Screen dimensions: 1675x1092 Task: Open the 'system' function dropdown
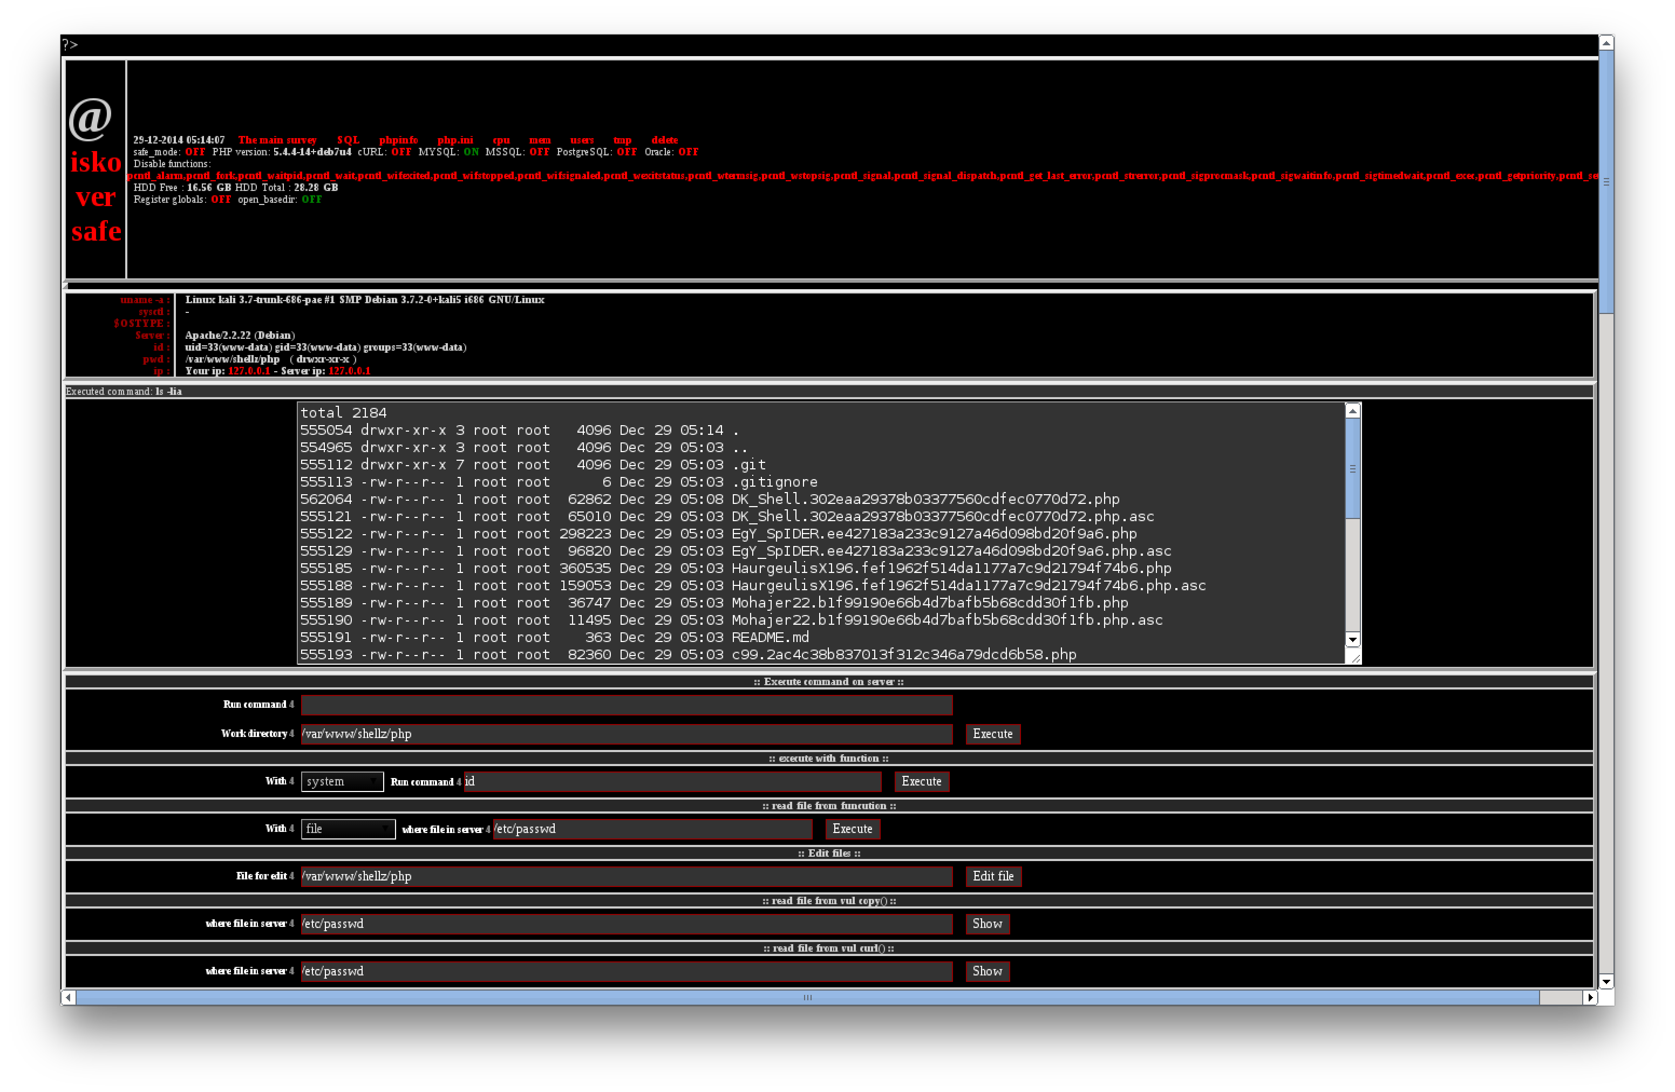[342, 781]
